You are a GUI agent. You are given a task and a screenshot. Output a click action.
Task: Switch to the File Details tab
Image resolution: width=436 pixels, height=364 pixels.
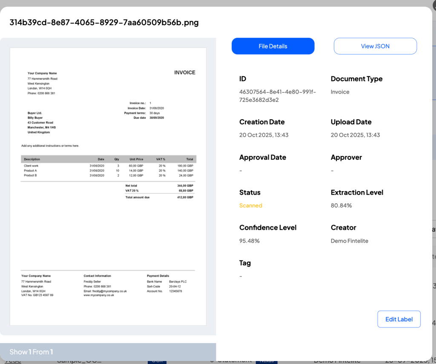pyautogui.click(x=273, y=46)
